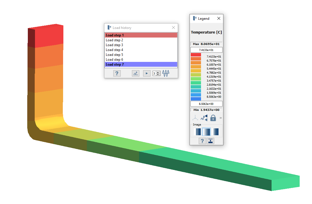The image size is (312, 204).
Task: Open the Legend help button
Action: 202,141
